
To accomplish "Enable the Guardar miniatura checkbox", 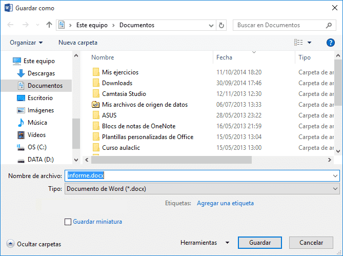I will [x=68, y=222].
